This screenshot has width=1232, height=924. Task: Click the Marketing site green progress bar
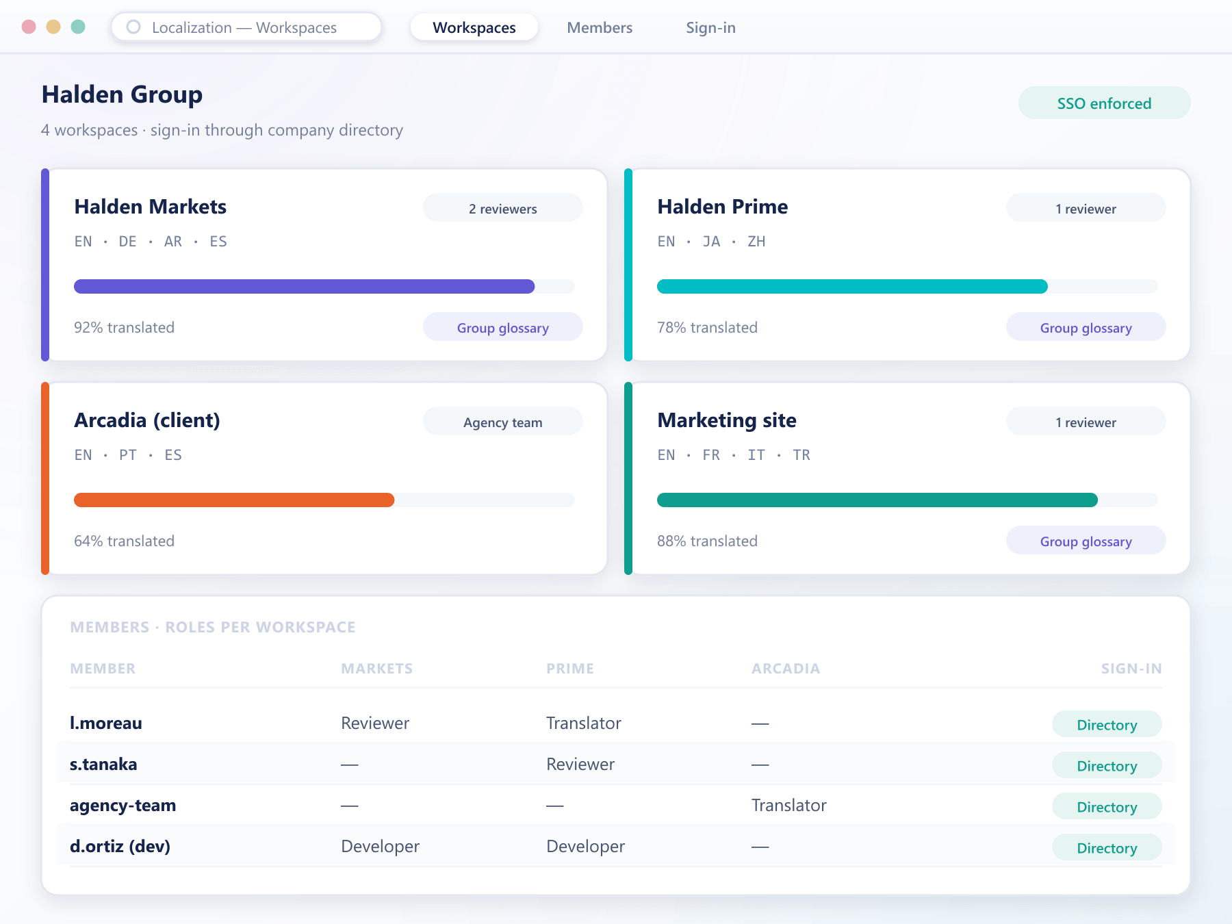click(x=908, y=500)
